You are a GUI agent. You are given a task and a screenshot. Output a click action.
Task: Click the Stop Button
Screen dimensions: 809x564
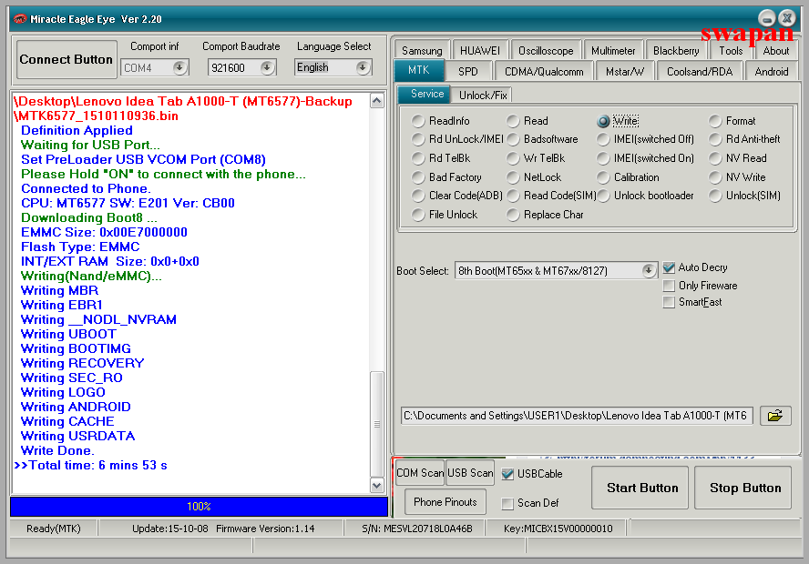coord(745,488)
